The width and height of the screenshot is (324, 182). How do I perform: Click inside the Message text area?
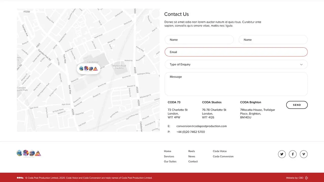point(236,85)
